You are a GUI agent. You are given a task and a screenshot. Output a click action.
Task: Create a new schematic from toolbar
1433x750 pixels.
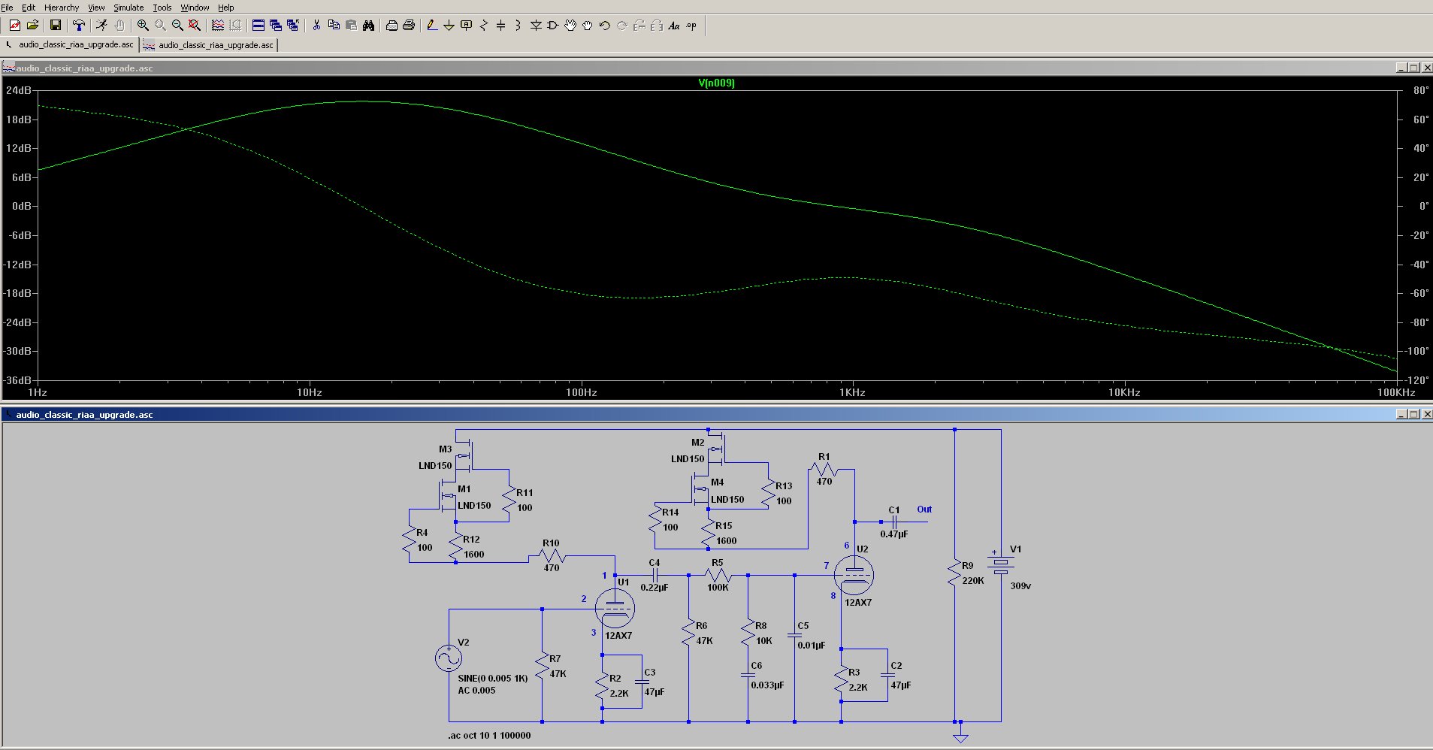(15, 26)
